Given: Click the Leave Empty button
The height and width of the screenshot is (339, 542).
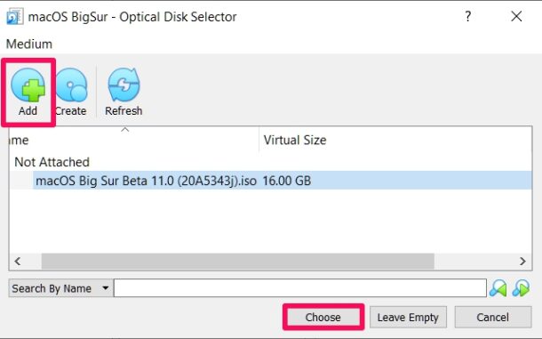Looking at the screenshot, I should coord(408,317).
